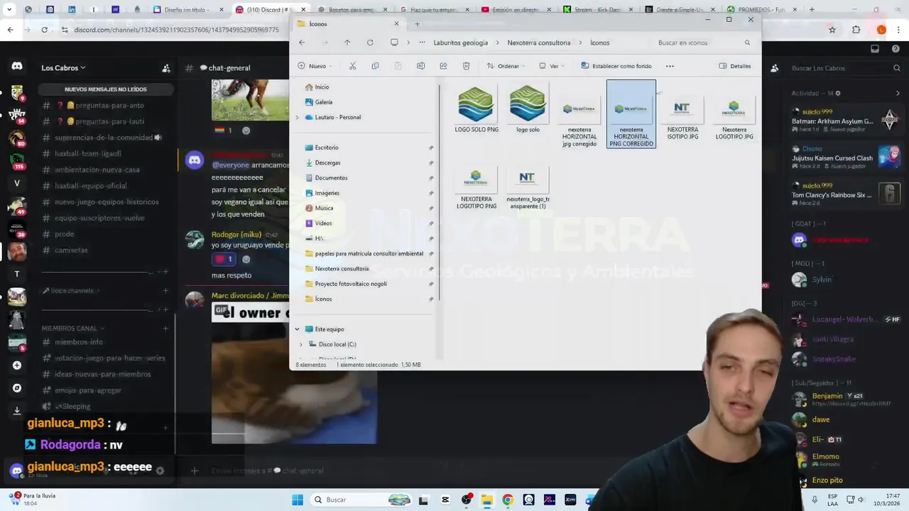Viewport: 909px width, 511px height.
Task: Open Discord explore servers compass icon
Action: (x=17, y=388)
